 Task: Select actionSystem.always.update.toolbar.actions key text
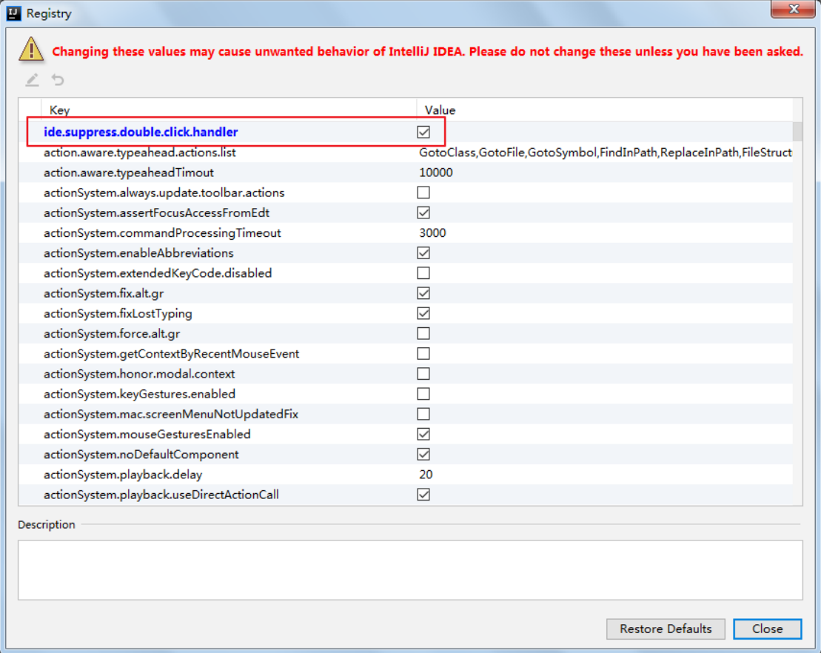click(164, 192)
